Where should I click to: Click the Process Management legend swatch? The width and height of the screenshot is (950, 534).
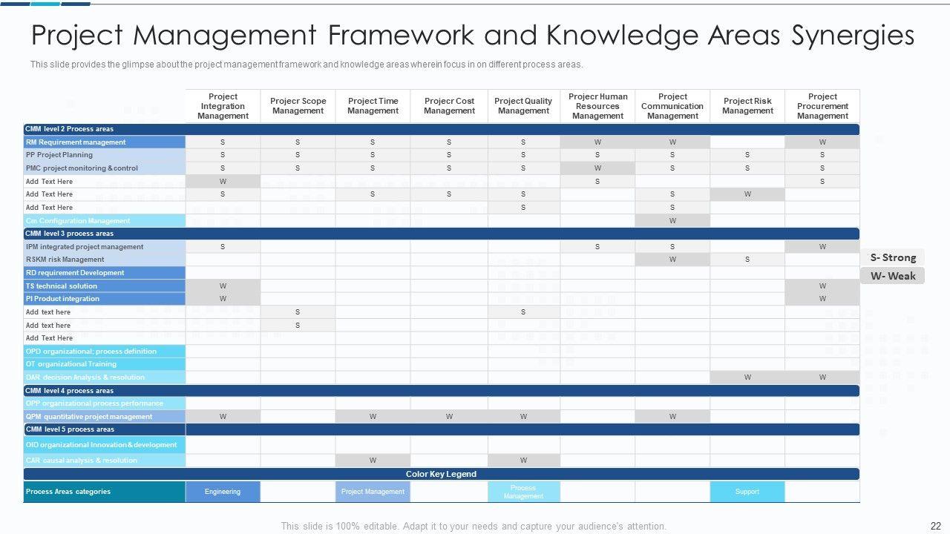[523, 492]
